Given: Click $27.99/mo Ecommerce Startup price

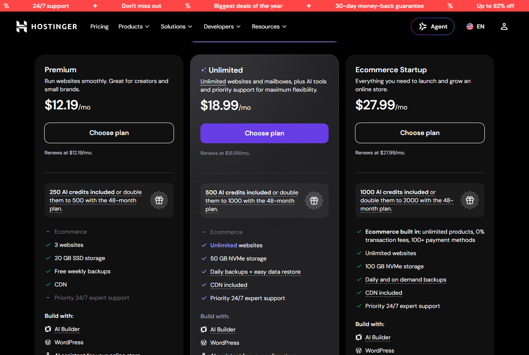Looking at the screenshot, I should [x=381, y=105].
